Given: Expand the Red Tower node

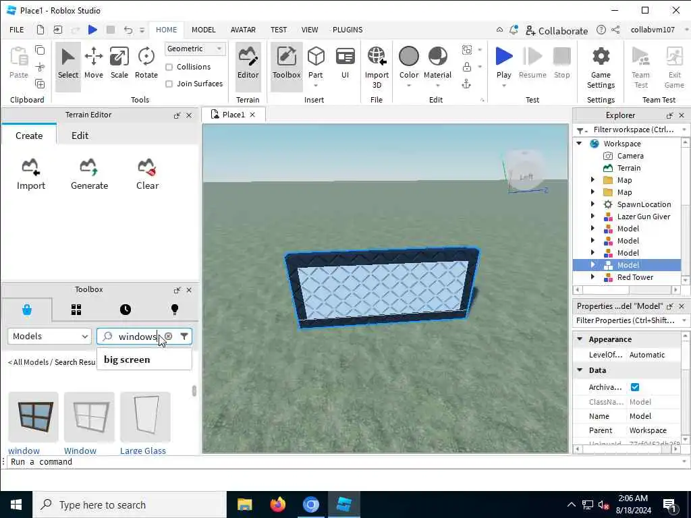Looking at the screenshot, I should coord(592,277).
